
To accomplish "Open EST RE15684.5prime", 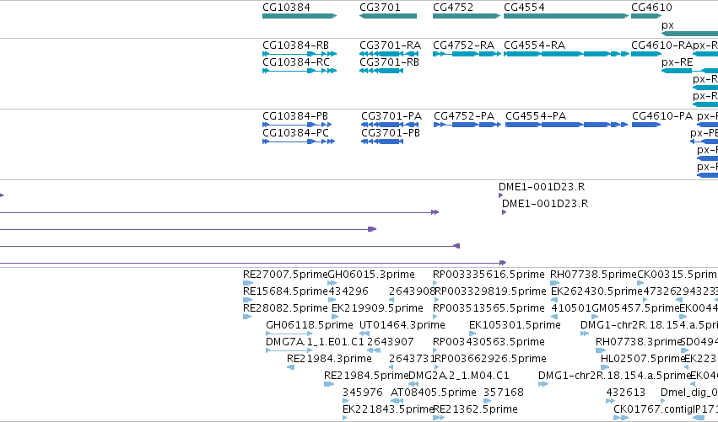I will (285, 291).
